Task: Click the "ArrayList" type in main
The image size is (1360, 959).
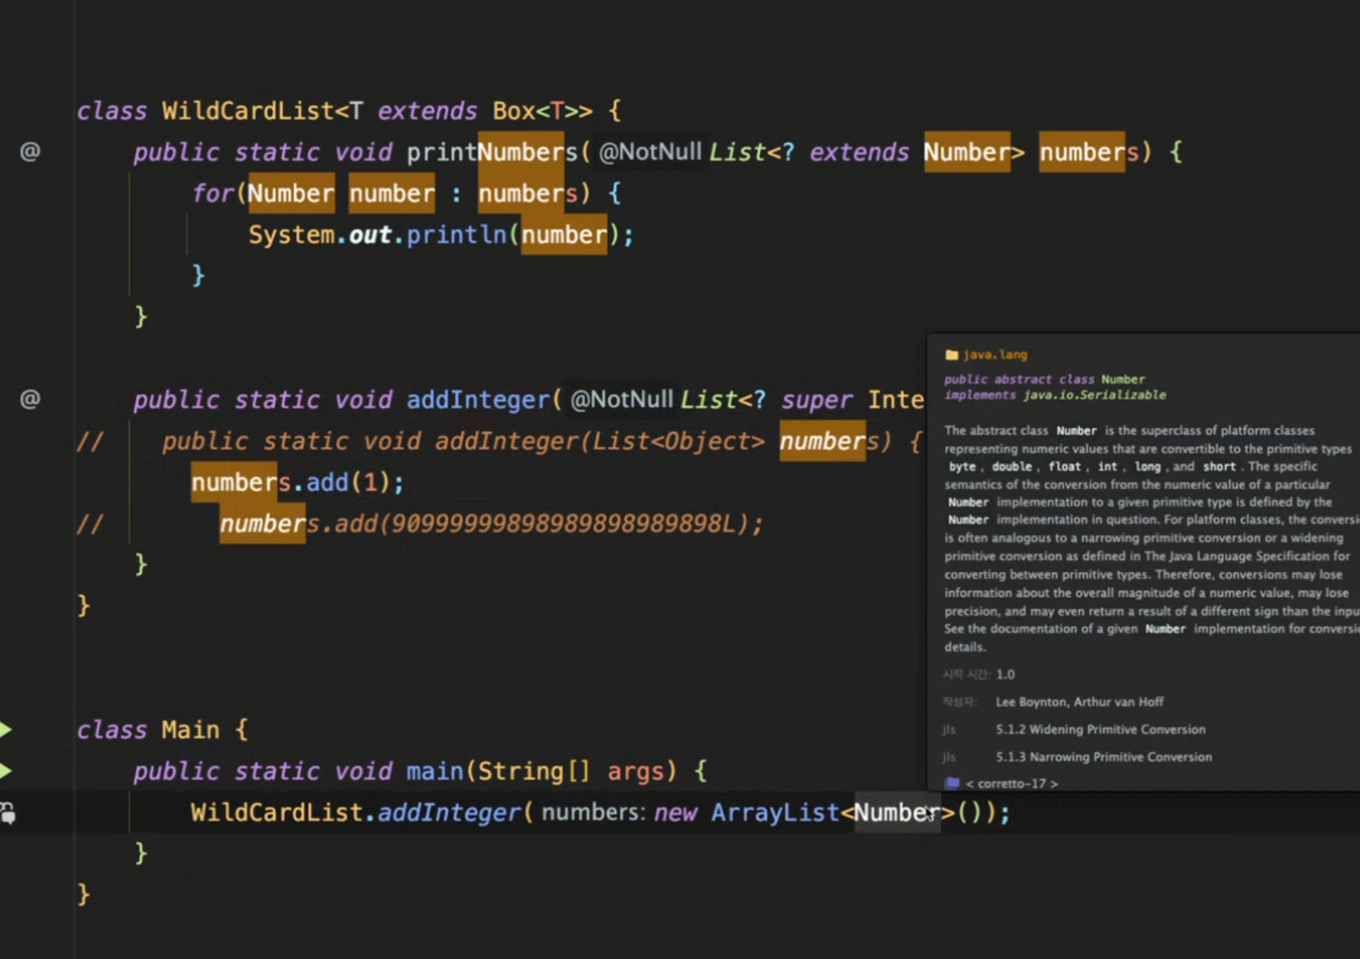Action: pos(775,813)
